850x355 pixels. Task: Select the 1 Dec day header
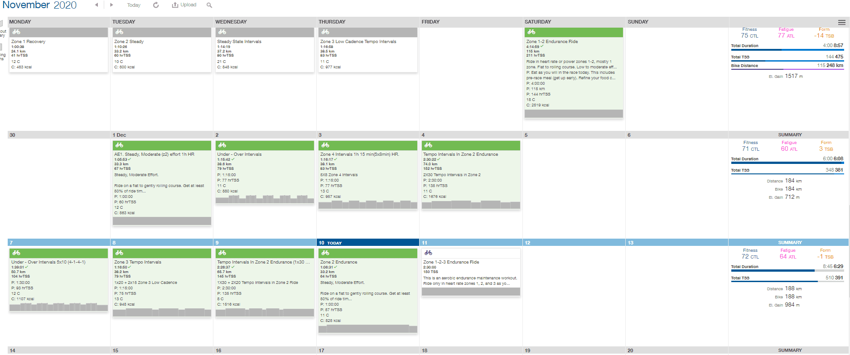[162, 135]
